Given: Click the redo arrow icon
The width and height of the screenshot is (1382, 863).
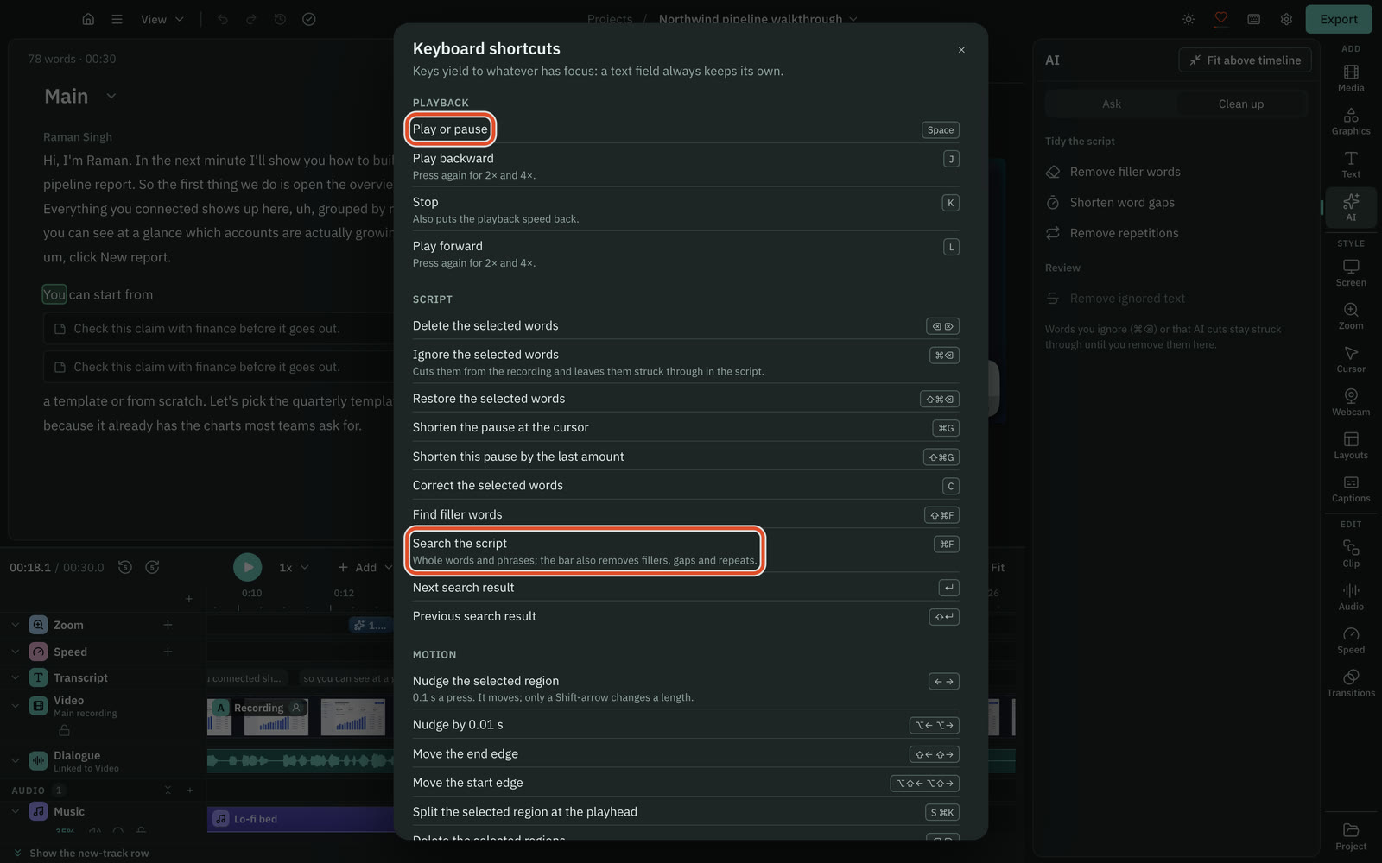Looking at the screenshot, I should click(251, 19).
